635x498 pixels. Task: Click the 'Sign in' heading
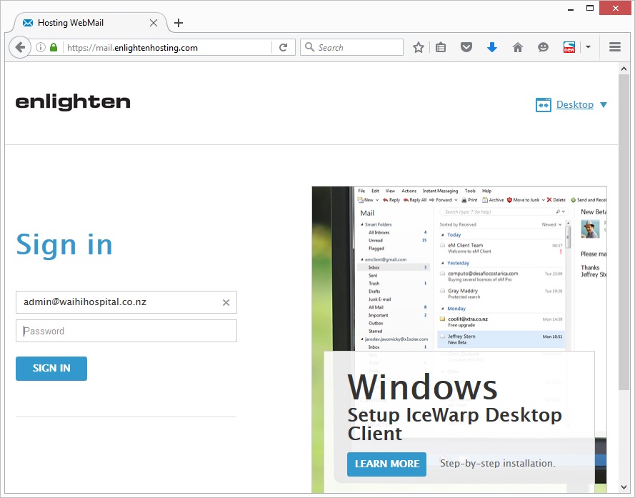(x=64, y=246)
